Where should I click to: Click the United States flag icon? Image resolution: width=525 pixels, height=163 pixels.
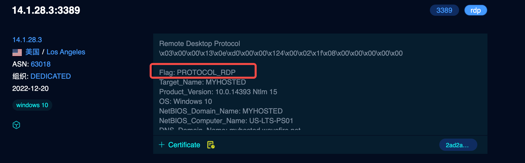(17, 52)
